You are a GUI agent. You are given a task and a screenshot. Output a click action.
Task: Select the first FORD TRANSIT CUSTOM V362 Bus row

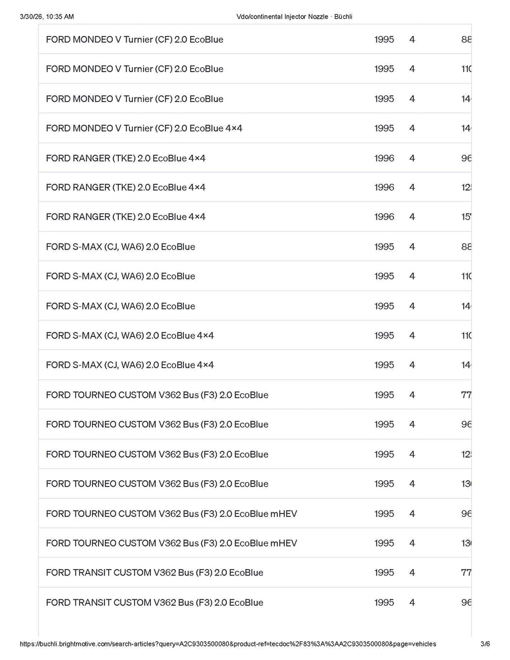[255, 572]
